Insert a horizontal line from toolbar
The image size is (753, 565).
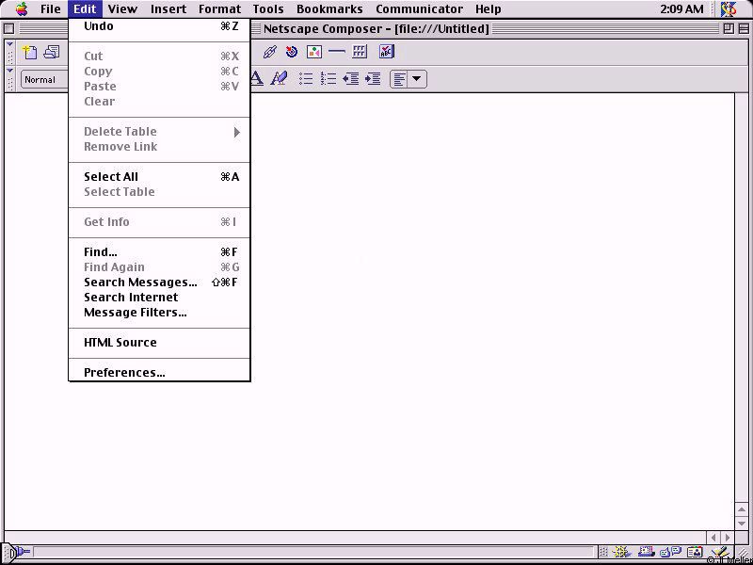tap(336, 53)
